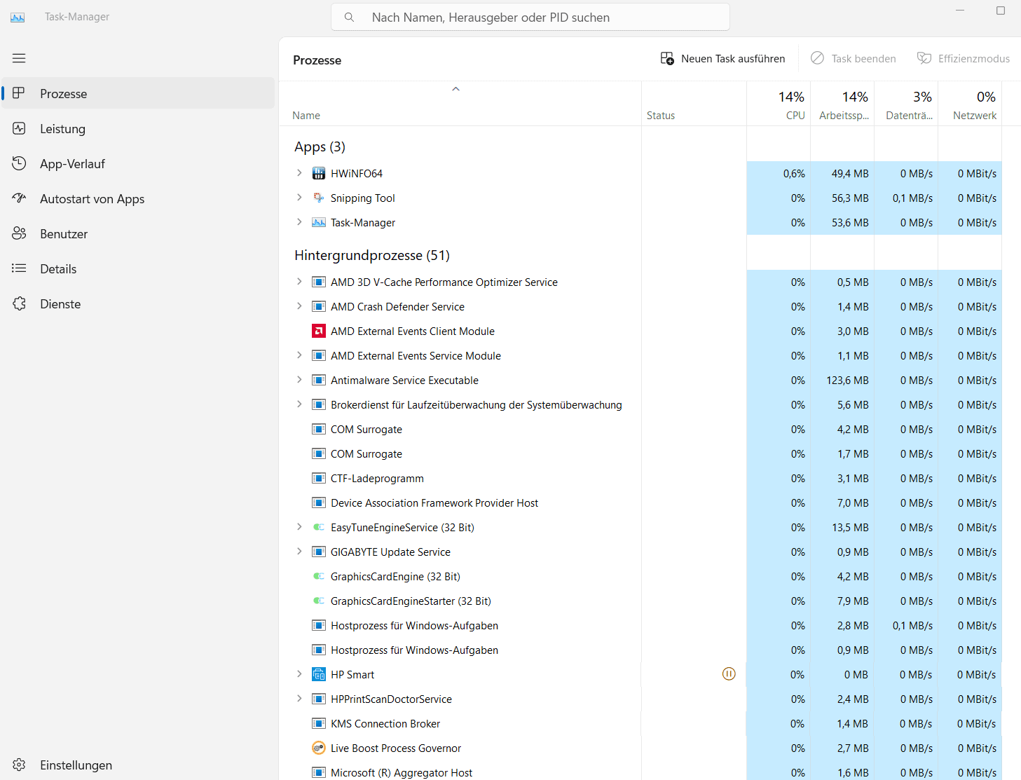Click the Live Boost Process Governor icon

point(319,748)
